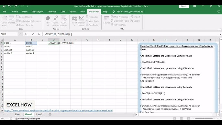Expand the Name Box dropdown
This screenshot has width=222, height=125.
point(16,34)
